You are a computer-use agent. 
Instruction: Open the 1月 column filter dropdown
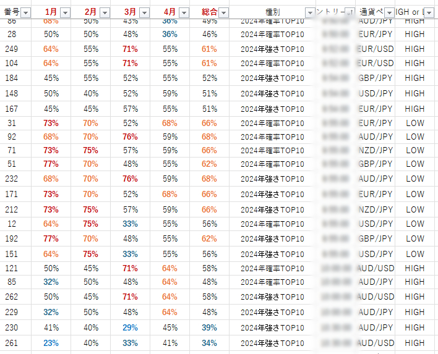click(66, 12)
